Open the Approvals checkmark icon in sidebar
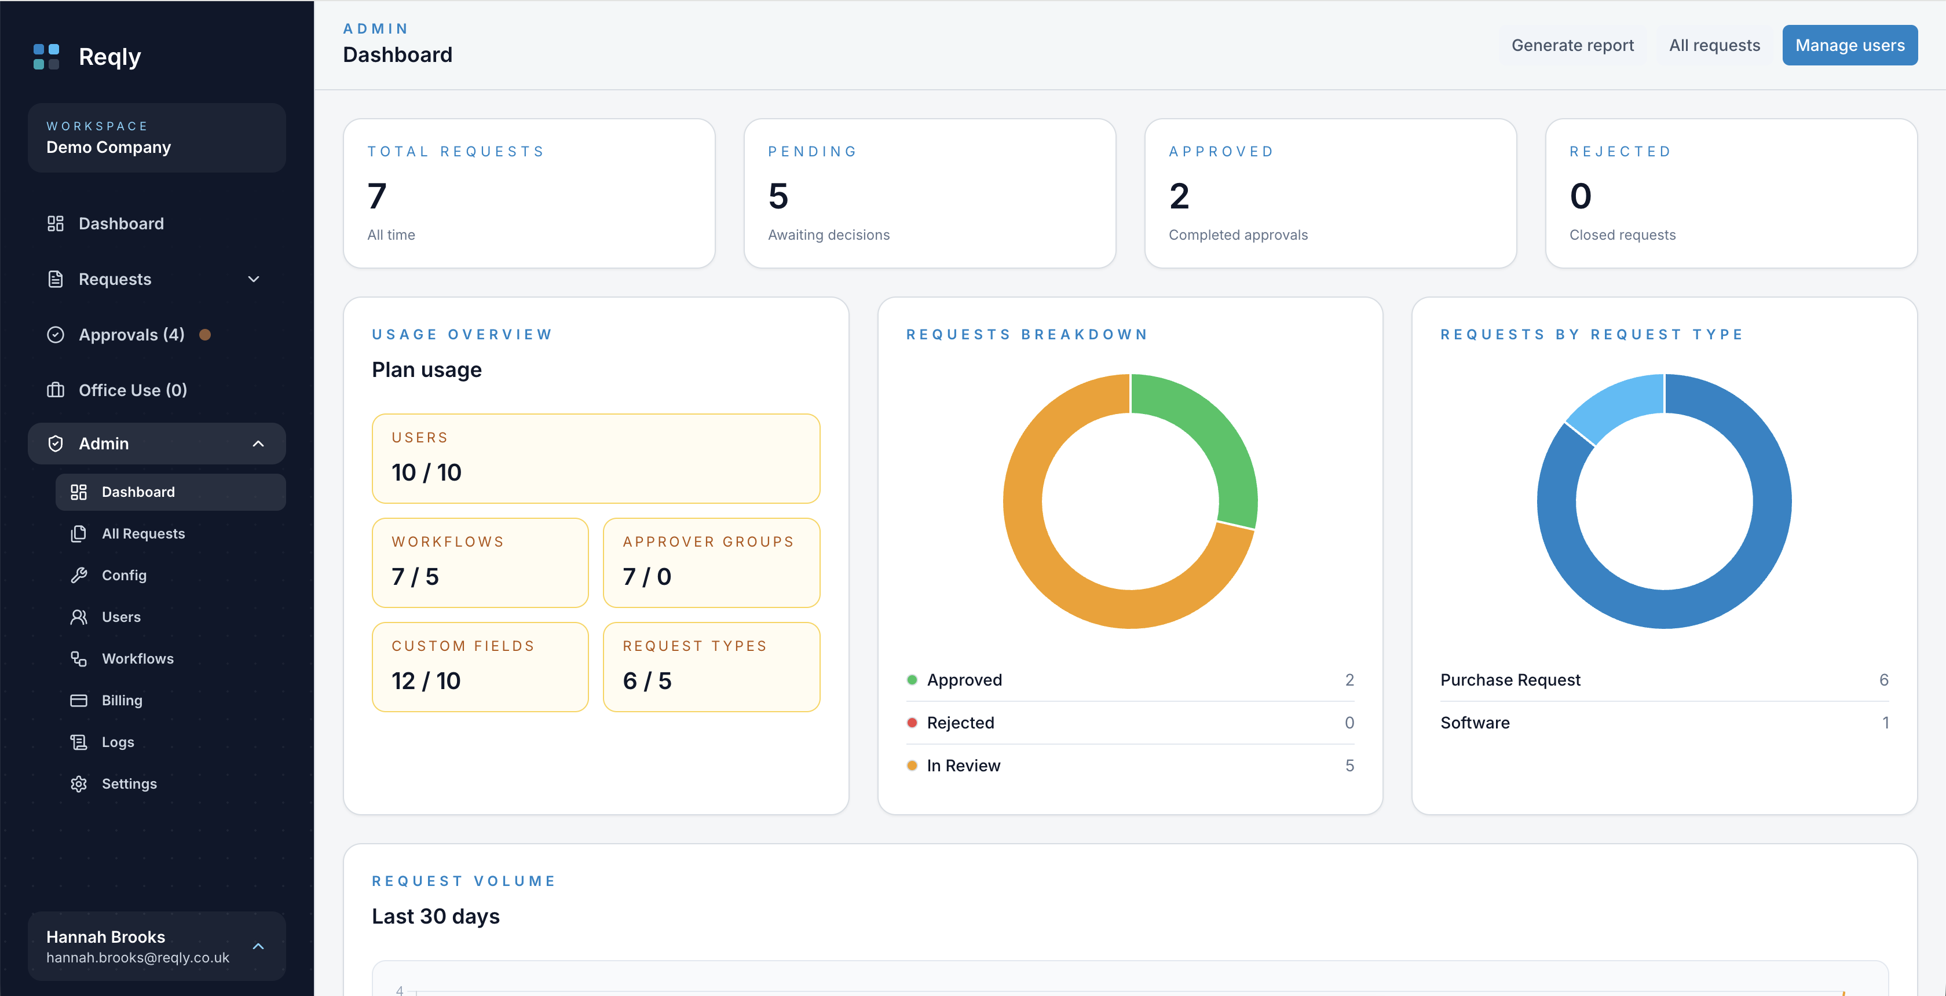Viewport: 1946px width, 996px height. [55, 335]
